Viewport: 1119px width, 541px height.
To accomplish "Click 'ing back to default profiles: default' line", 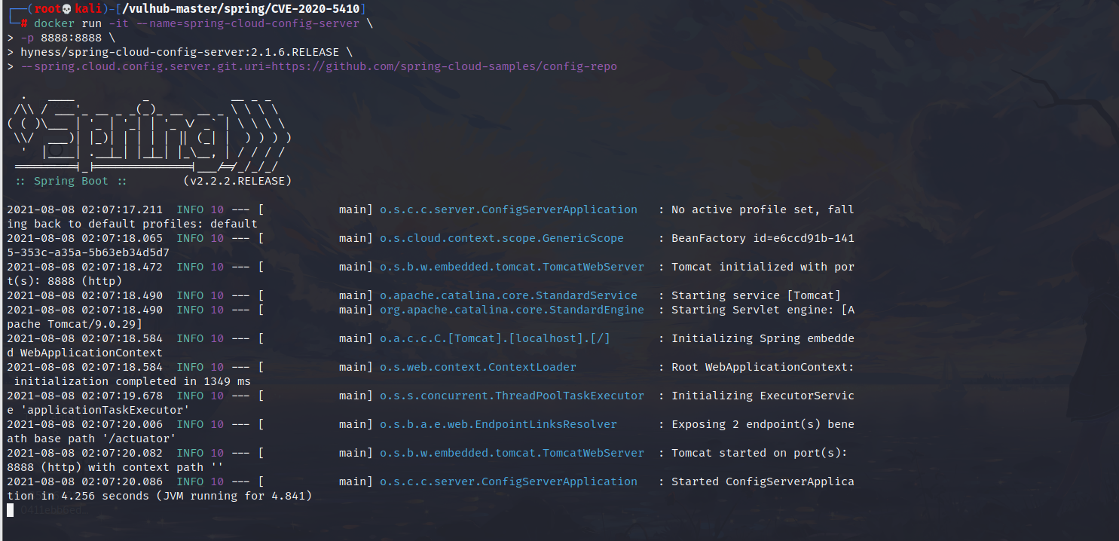I will click(132, 224).
